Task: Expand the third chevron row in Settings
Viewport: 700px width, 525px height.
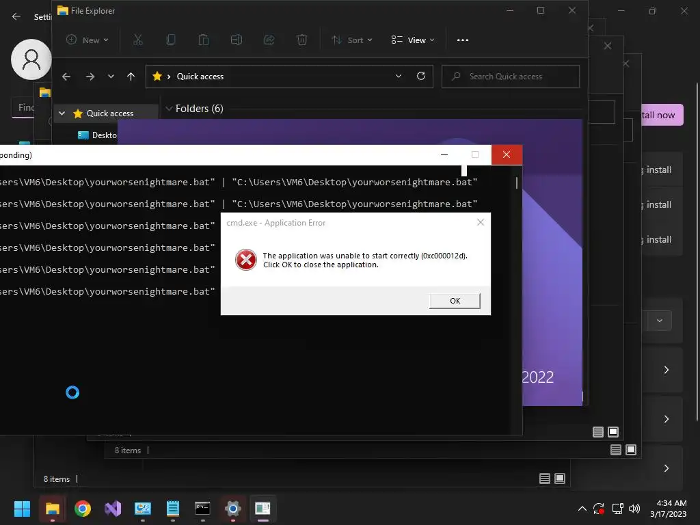Action: coord(666,468)
